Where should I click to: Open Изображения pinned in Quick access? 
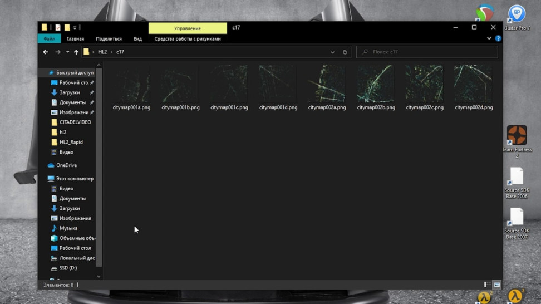(x=73, y=112)
